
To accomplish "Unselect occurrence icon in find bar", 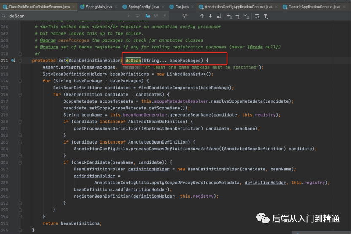I will (238, 16).
